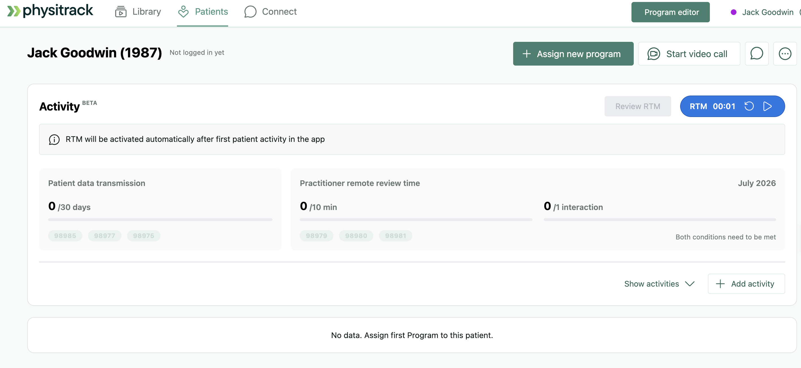This screenshot has width=801, height=368.
Task: Open the Library tab
Action: (x=138, y=12)
